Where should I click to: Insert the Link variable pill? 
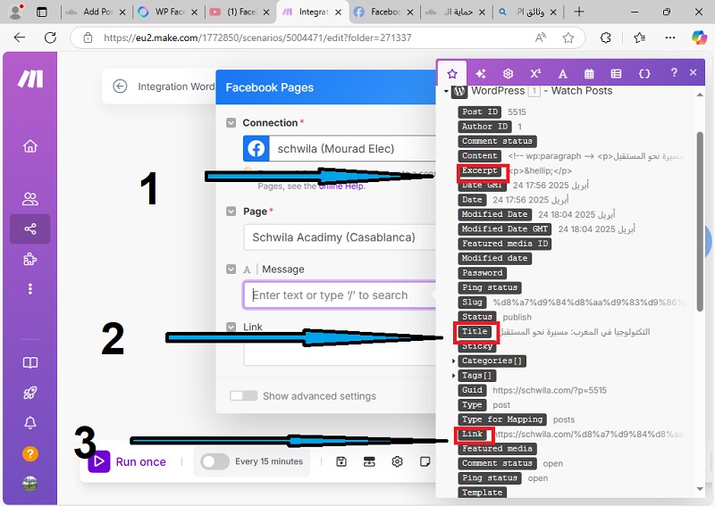pos(472,434)
